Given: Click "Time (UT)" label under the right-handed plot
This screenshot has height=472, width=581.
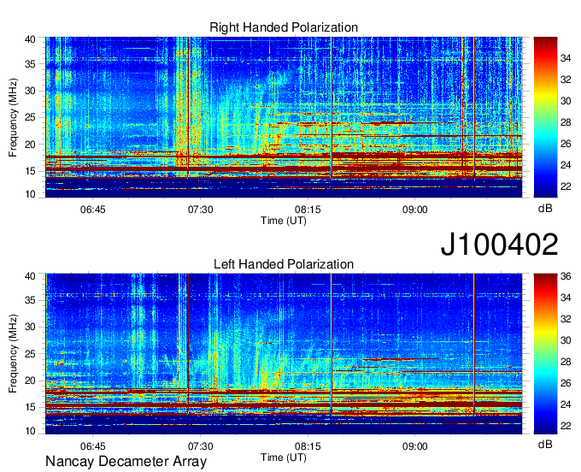Looking at the screenshot, I should 284,221.
